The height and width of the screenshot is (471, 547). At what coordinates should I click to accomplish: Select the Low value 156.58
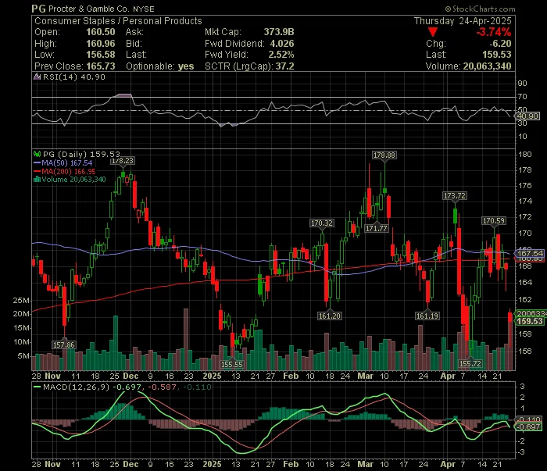click(x=101, y=55)
